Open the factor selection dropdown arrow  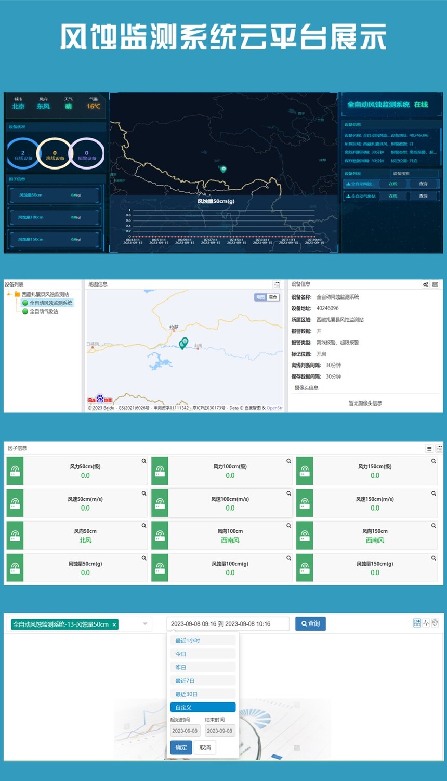tap(145, 624)
